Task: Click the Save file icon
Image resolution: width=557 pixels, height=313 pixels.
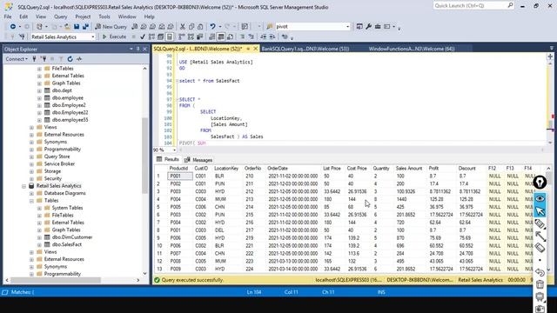Action: coord(77,27)
